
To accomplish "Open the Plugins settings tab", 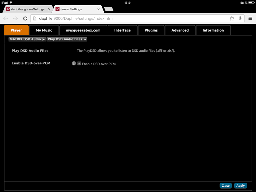I will 151,30.
